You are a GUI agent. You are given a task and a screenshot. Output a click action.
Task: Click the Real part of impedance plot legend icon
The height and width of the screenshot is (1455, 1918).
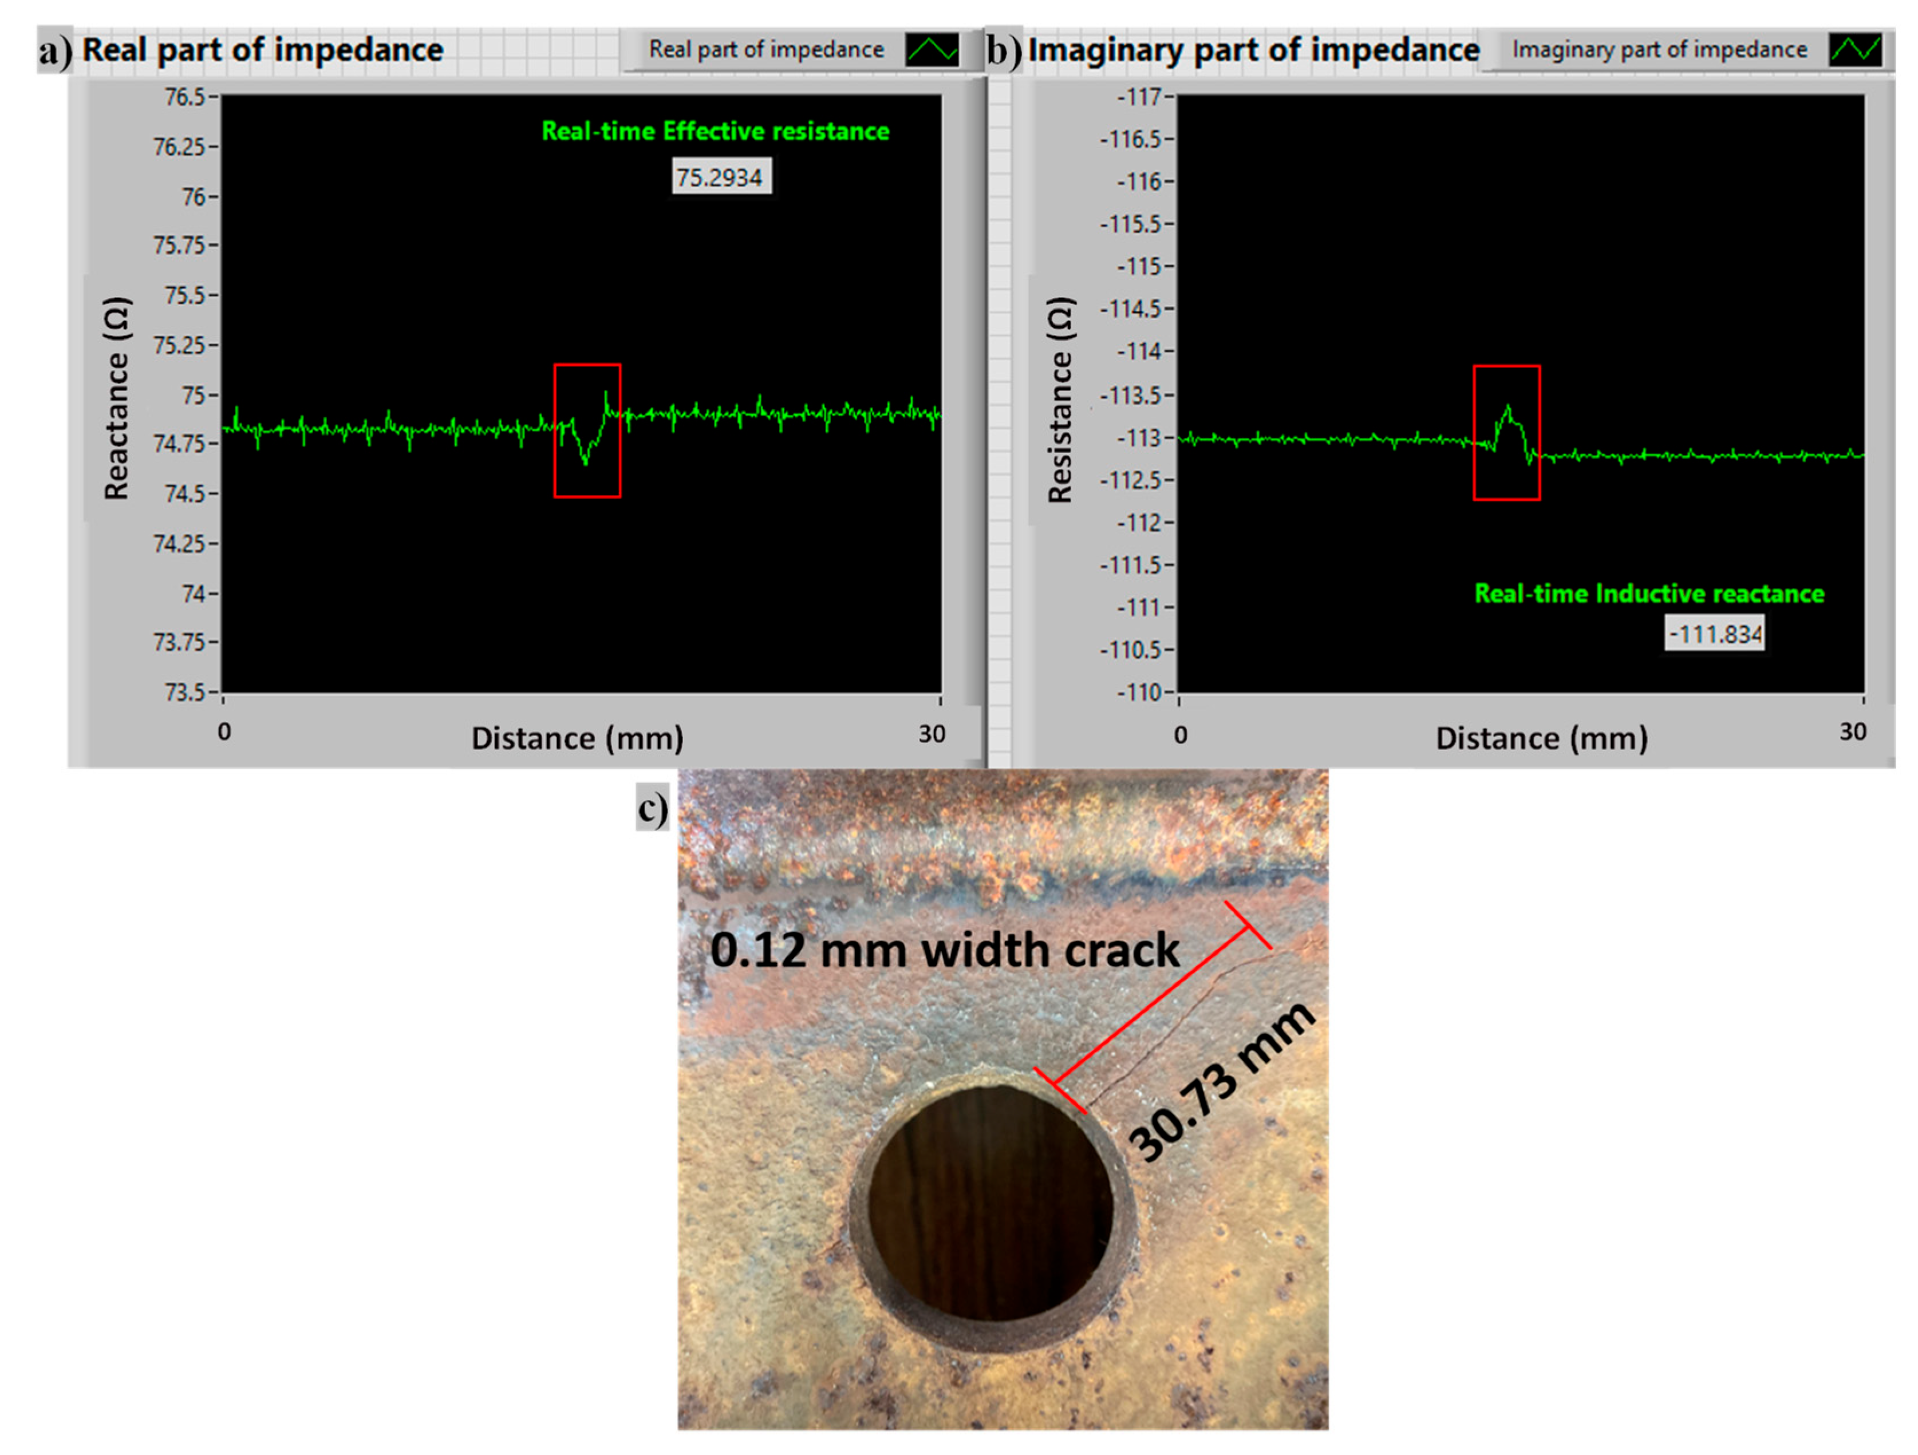pyautogui.click(x=932, y=49)
